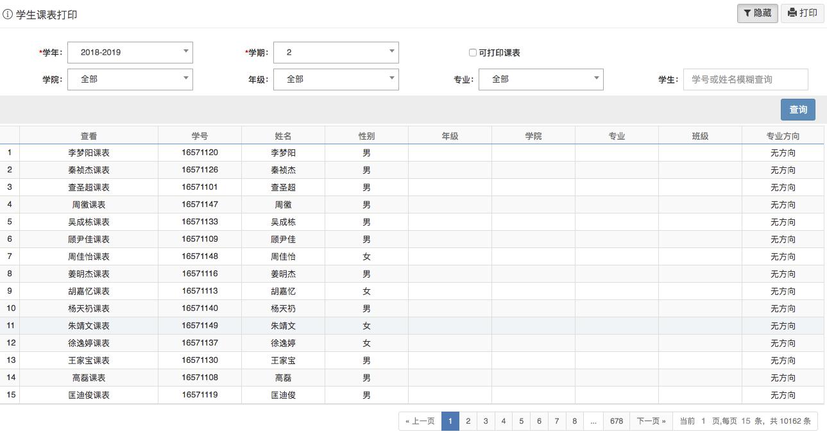Click the 下一页 next page button

(x=651, y=421)
